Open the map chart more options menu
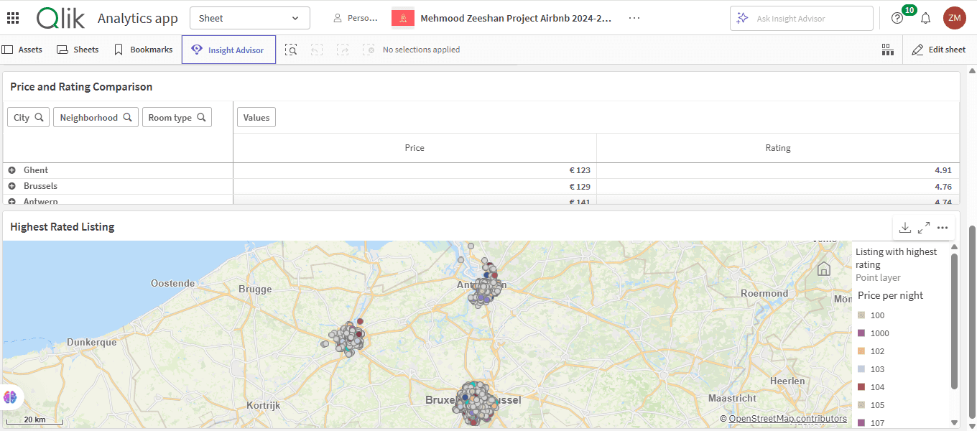 pyautogui.click(x=943, y=228)
